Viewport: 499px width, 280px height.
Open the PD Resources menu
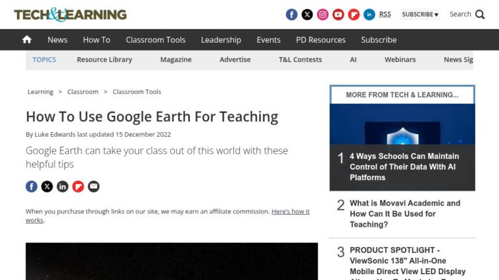click(x=320, y=40)
